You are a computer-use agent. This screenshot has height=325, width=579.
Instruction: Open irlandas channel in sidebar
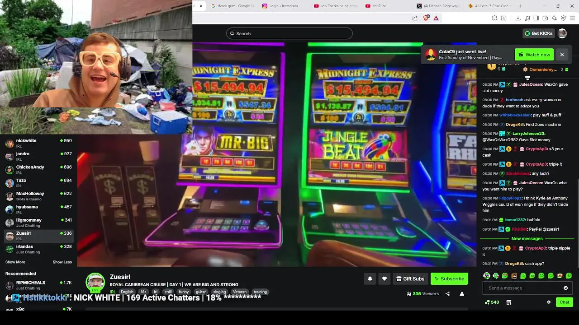tap(38, 249)
